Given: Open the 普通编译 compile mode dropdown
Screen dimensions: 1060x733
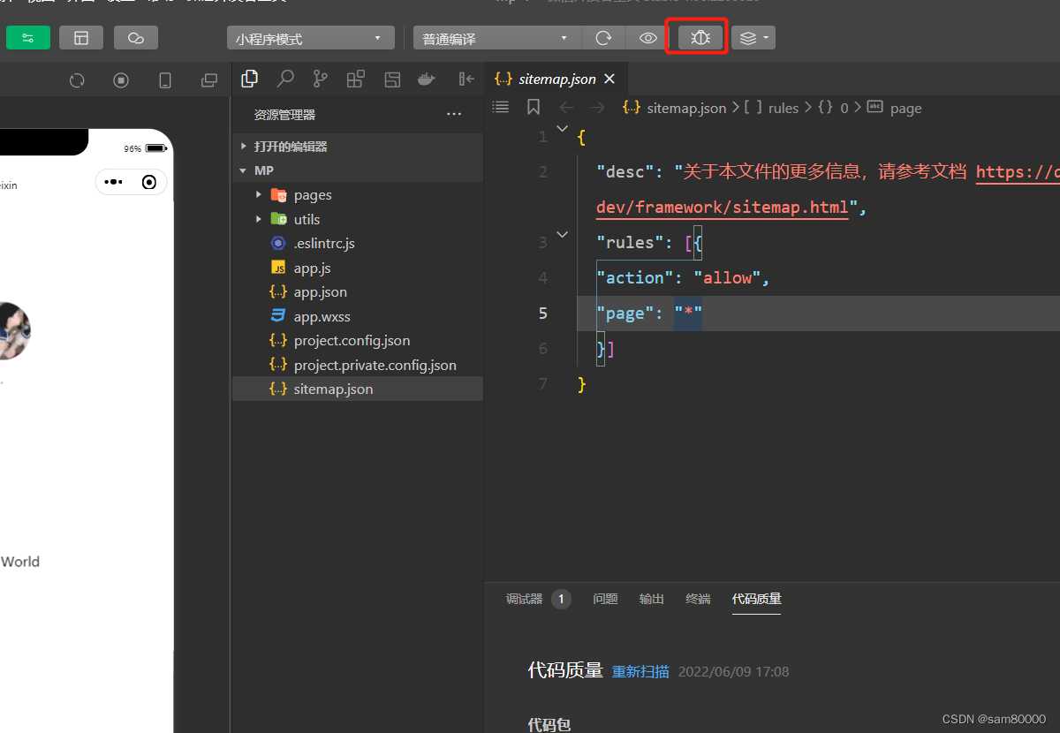Looking at the screenshot, I should [495, 39].
